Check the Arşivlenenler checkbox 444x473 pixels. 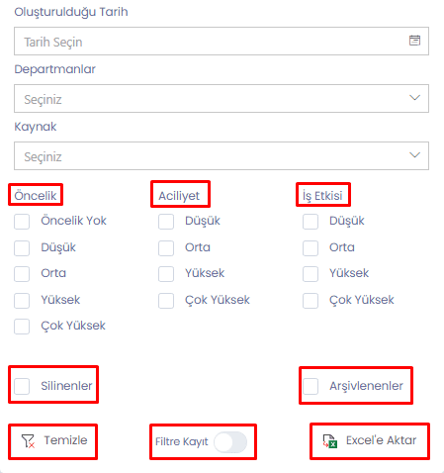click(x=311, y=386)
